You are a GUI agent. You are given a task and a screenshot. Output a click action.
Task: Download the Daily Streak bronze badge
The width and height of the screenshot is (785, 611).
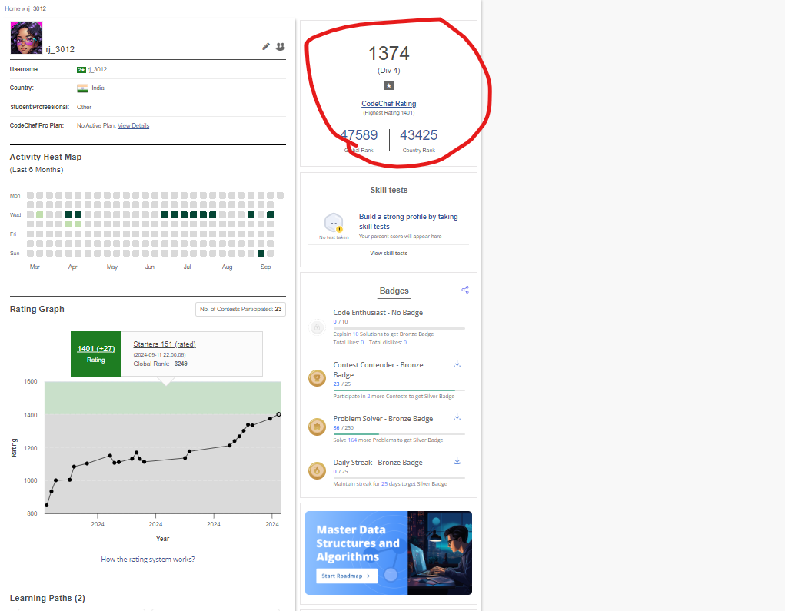click(x=457, y=461)
